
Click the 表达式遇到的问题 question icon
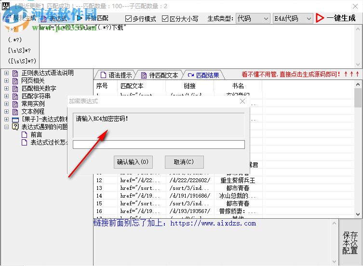coord(15,127)
